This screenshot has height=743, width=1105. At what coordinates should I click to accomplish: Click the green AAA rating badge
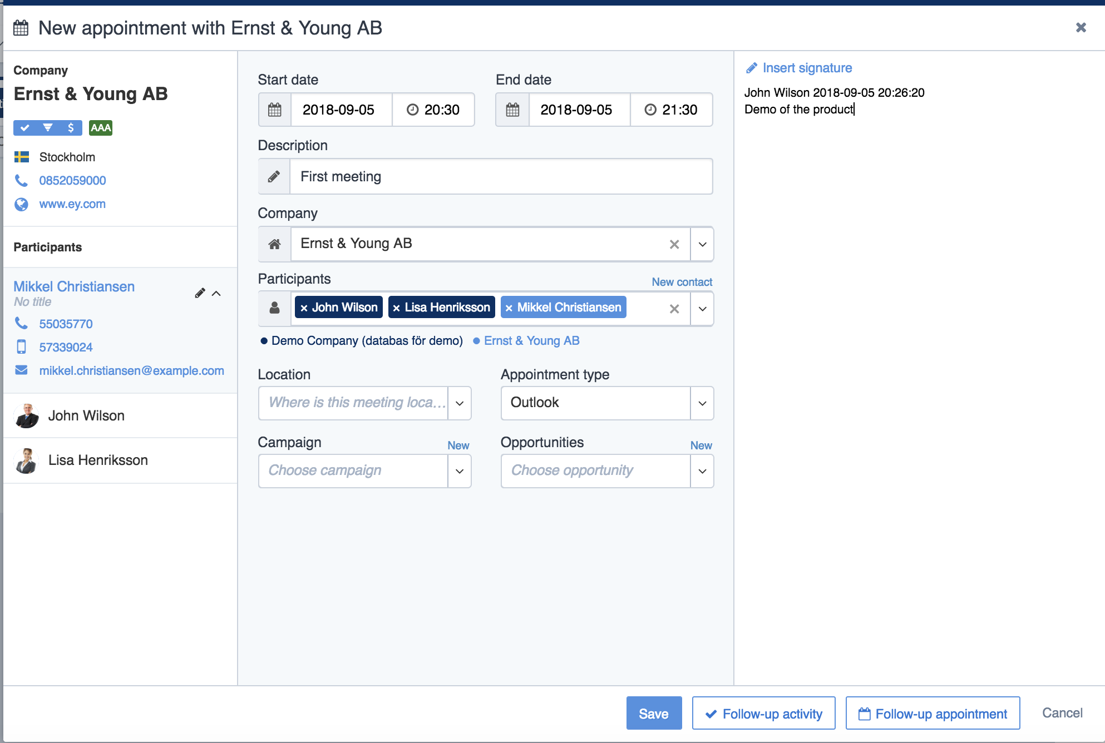(x=101, y=128)
